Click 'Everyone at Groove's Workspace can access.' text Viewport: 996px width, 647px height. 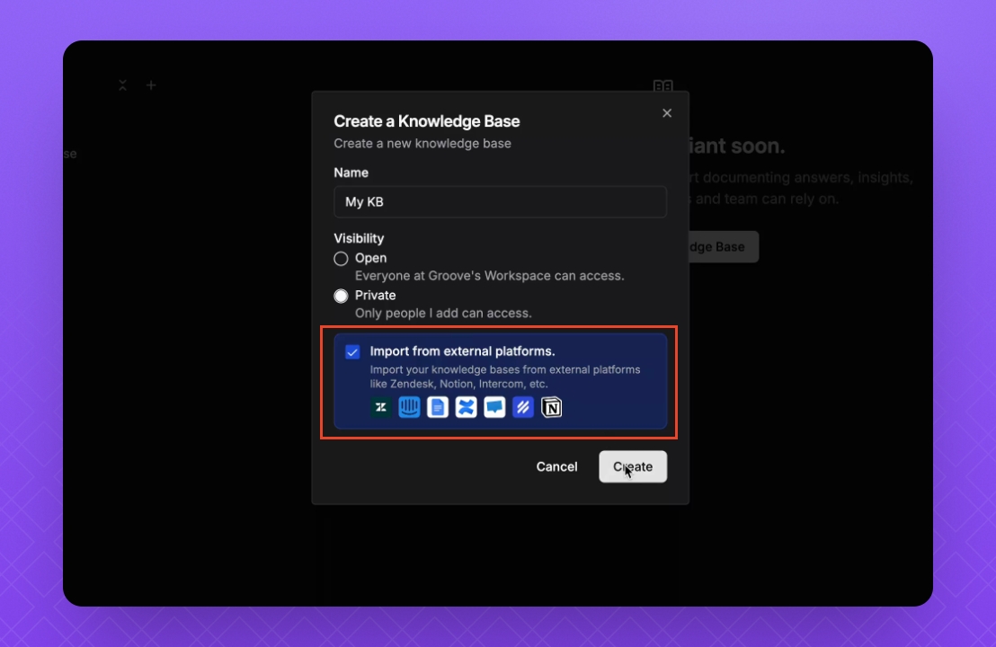coord(489,276)
